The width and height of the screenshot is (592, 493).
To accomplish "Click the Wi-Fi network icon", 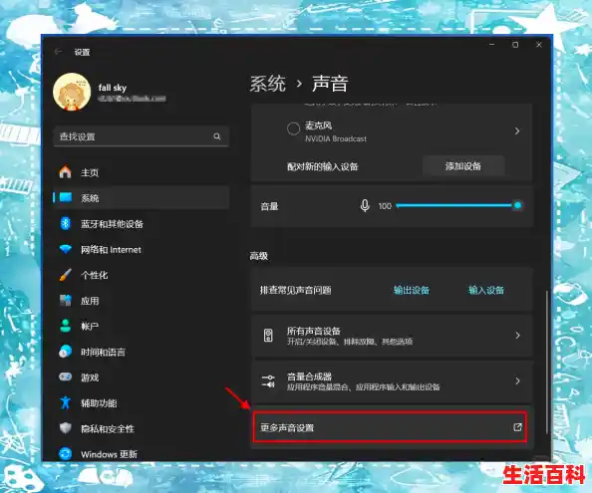I will pos(66,249).
